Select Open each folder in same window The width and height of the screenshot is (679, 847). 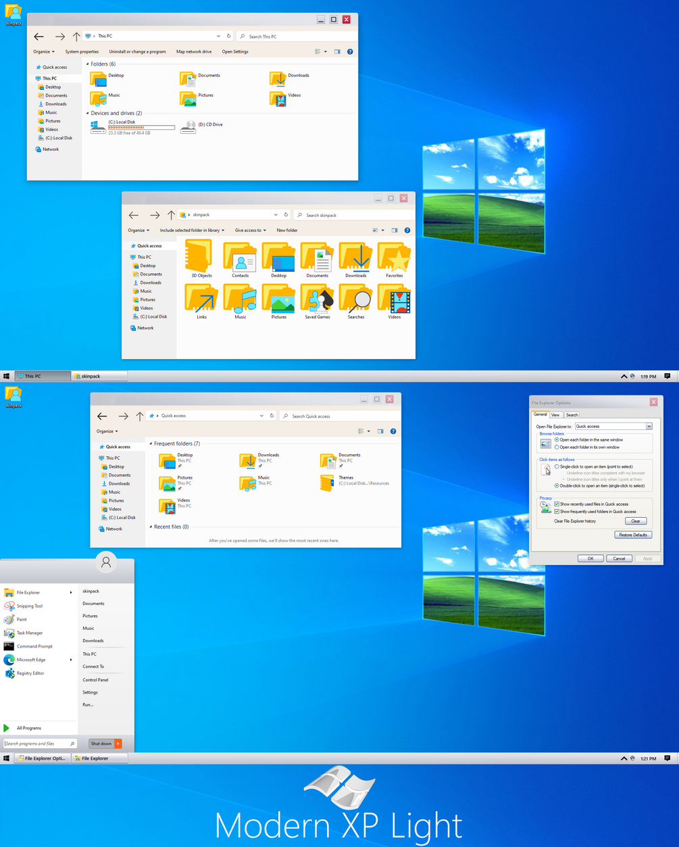point(588,440)
